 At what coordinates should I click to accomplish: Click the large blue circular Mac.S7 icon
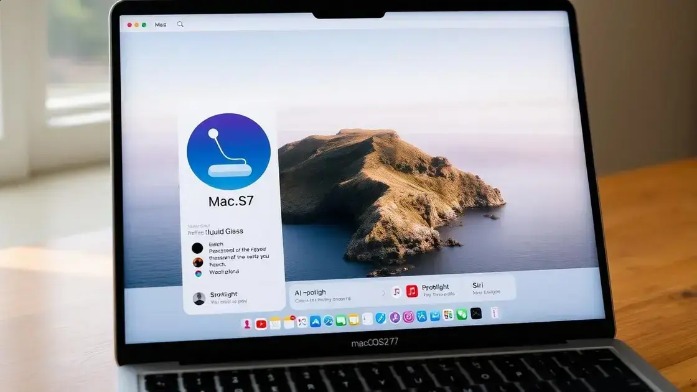[228, 152]
